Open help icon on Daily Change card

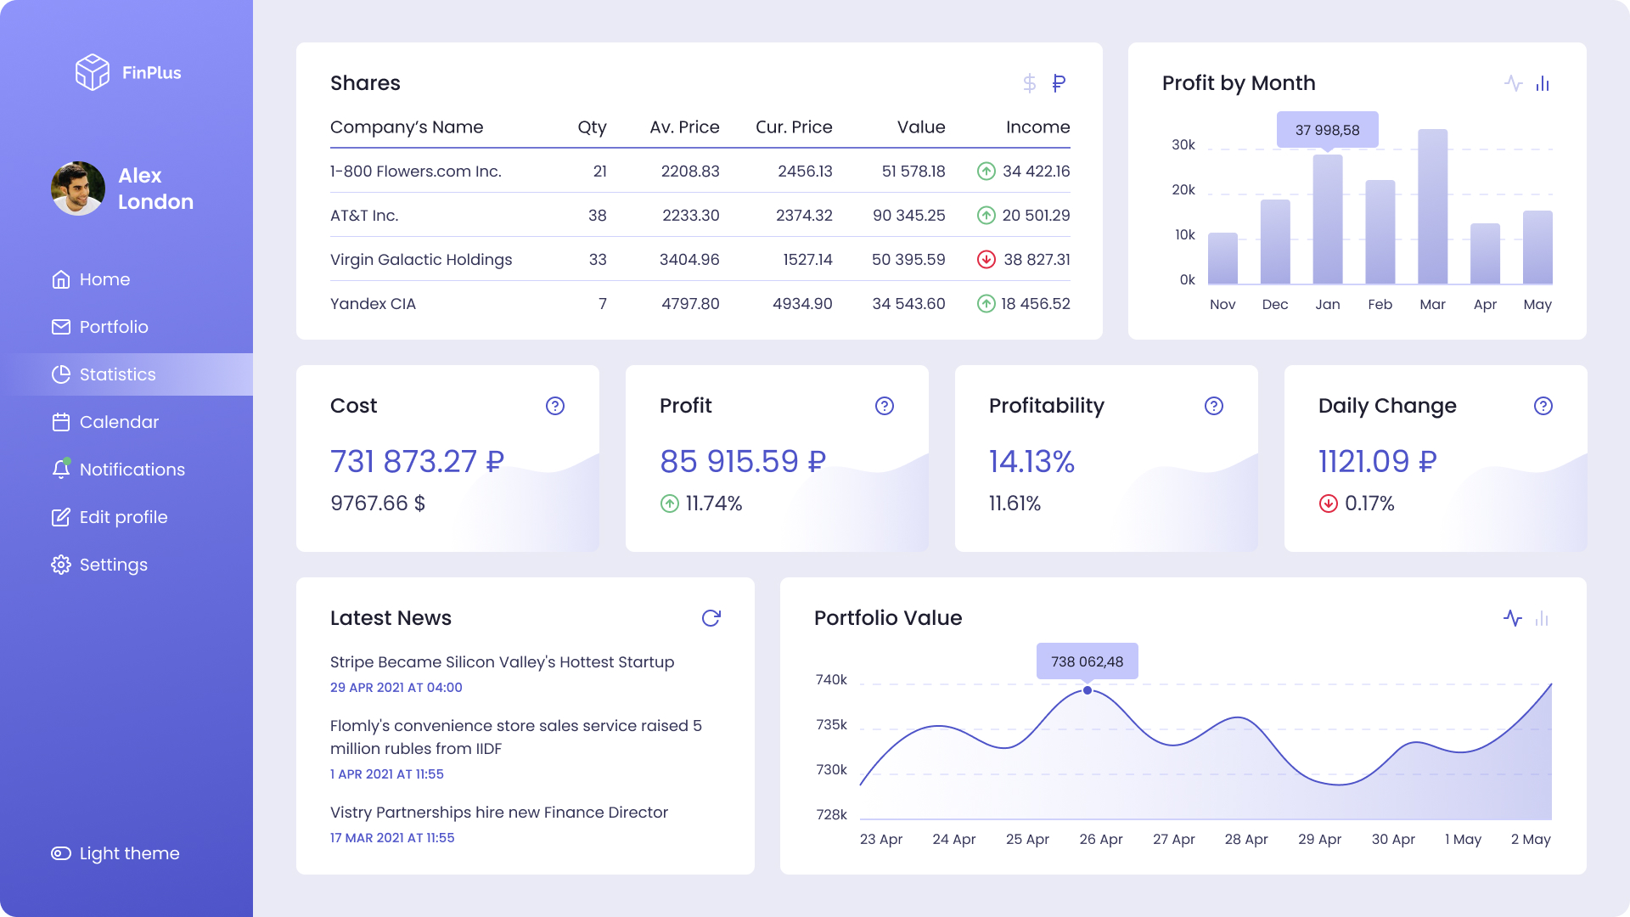[x=1543, y=406]
